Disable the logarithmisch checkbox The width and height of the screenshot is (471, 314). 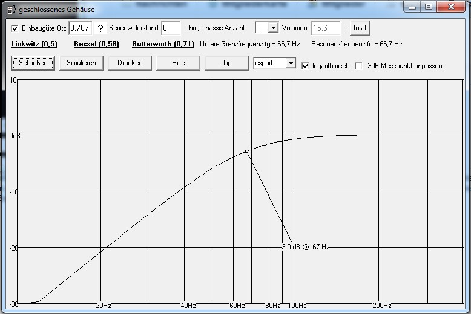[x=305, y=65]
